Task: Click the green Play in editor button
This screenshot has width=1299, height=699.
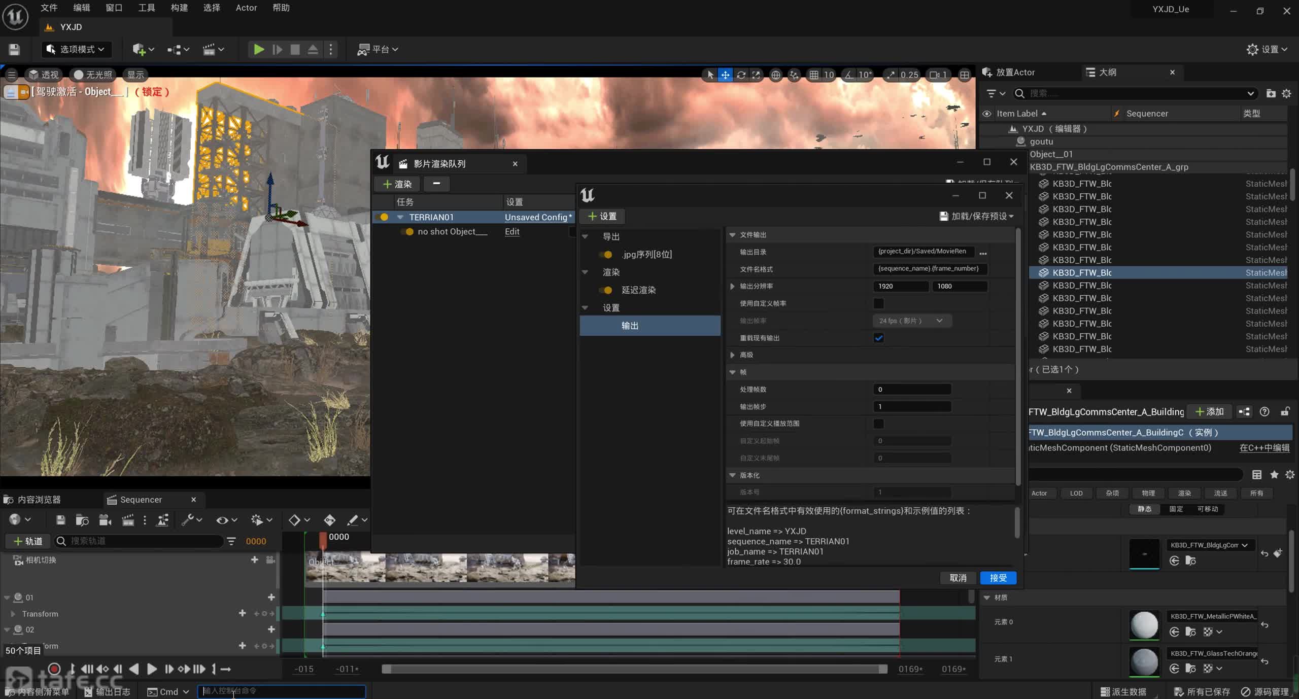Action: (x=259, y=49)
